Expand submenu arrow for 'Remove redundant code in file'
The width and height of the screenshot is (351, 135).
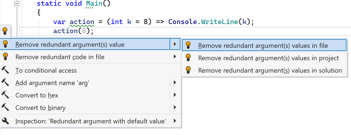pos(175,57)
